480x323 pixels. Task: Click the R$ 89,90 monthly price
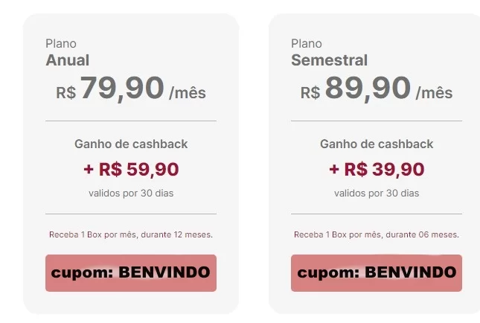point(368,89)
